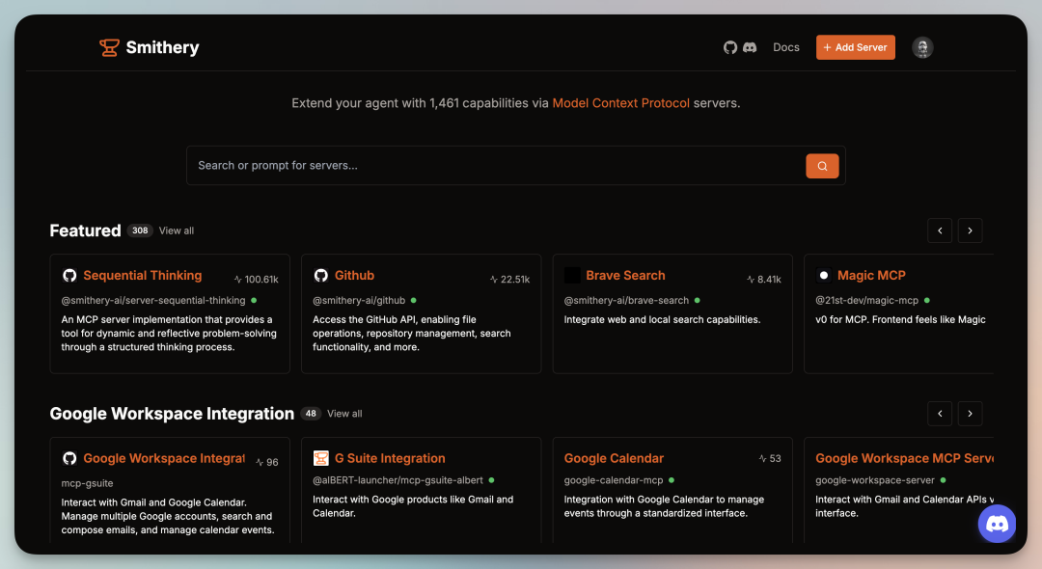Go to next Google Workspace Integration servers
Viewport: 1042px width, 569px height.
pos(970,414)
